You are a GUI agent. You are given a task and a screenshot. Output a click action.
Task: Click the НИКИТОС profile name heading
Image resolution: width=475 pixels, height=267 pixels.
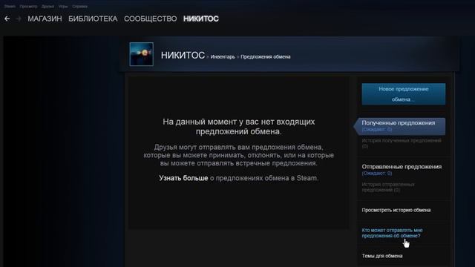click(183, 56)
